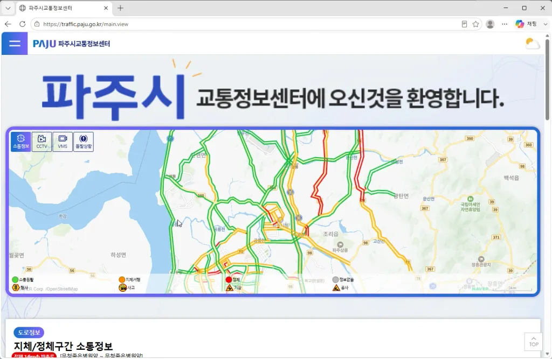Click the 도로정보 badge

pyautogui.click(x=29, y=332)
